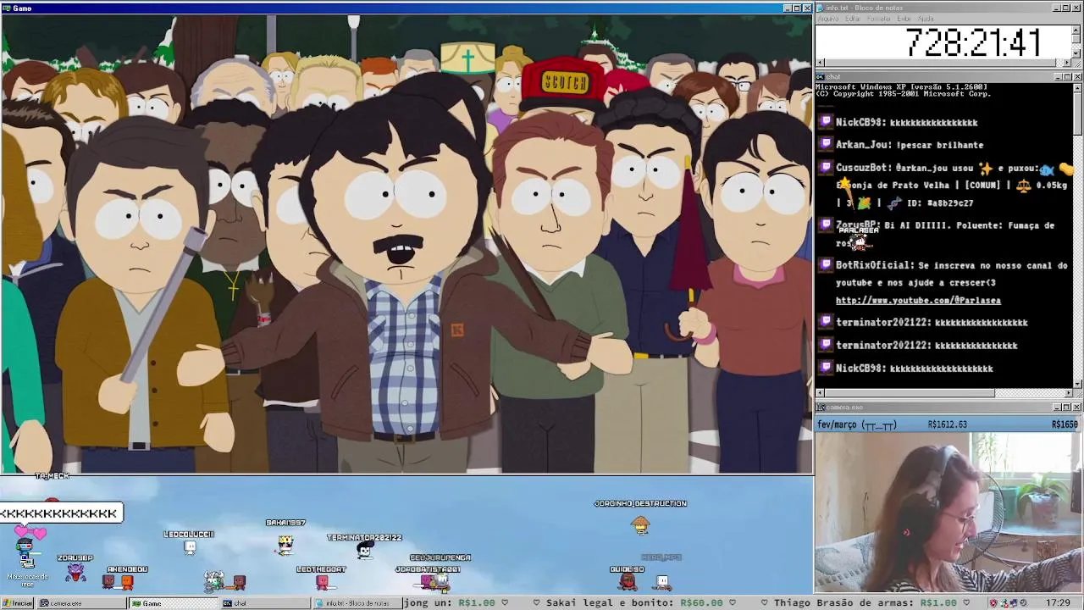Click badge icon beside BotRixOficial
1084x610 pixels.
pos(827,265)
